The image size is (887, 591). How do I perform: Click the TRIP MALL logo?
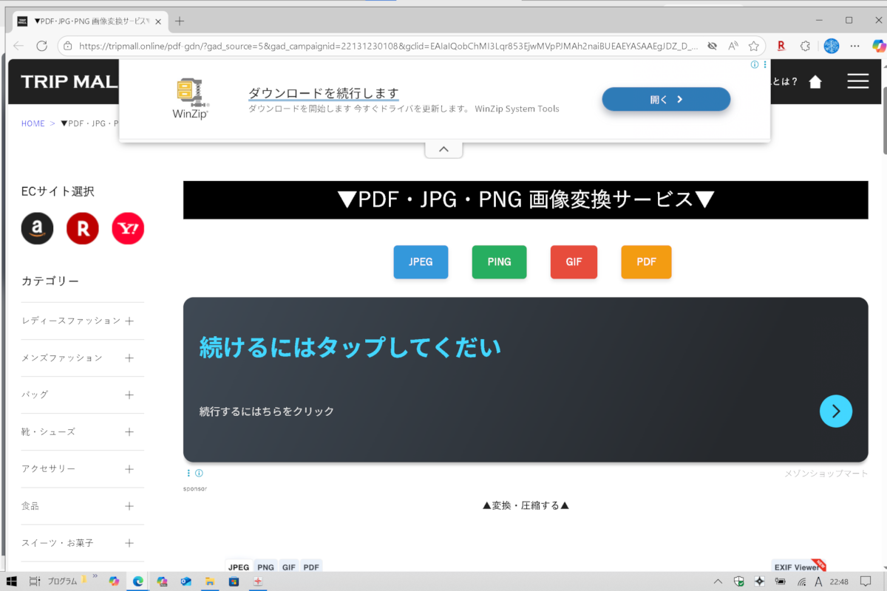tap(69, 81)
